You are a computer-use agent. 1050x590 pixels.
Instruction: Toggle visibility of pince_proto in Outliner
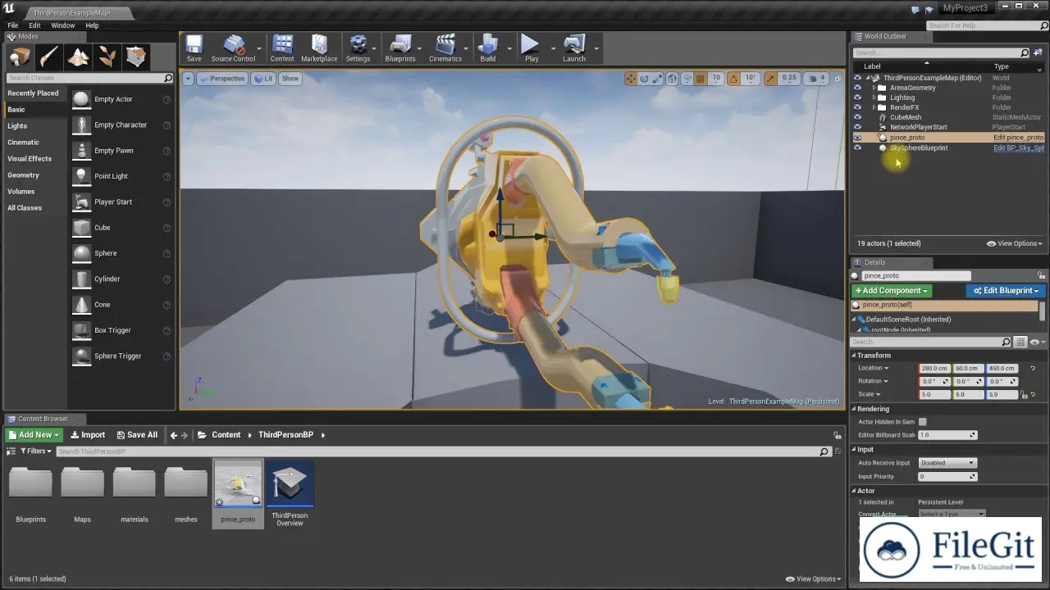[858, 138]
